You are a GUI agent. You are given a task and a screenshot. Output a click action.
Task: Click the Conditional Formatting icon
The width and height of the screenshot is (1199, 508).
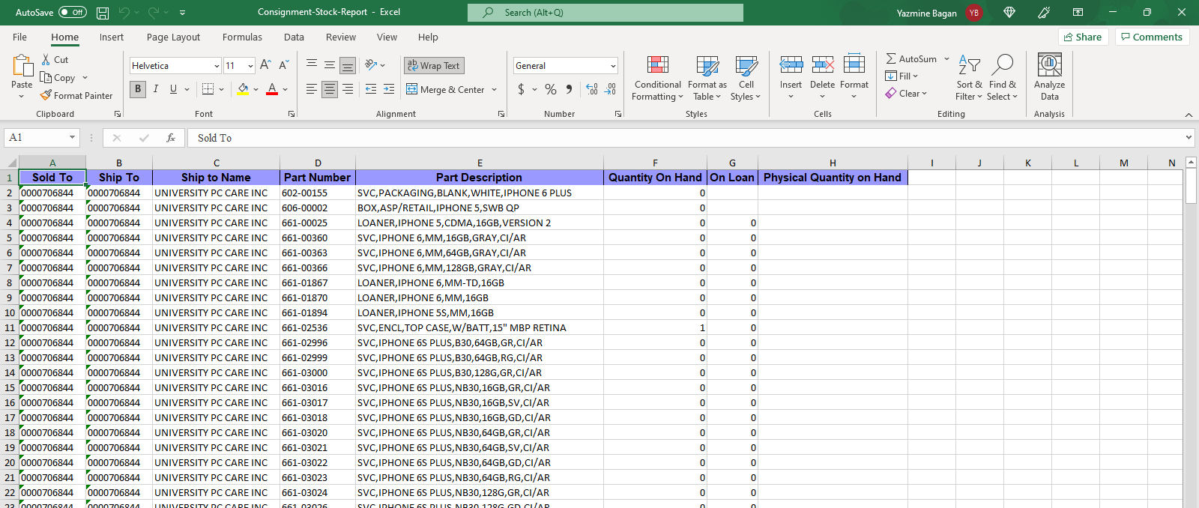tap(657, 66)
